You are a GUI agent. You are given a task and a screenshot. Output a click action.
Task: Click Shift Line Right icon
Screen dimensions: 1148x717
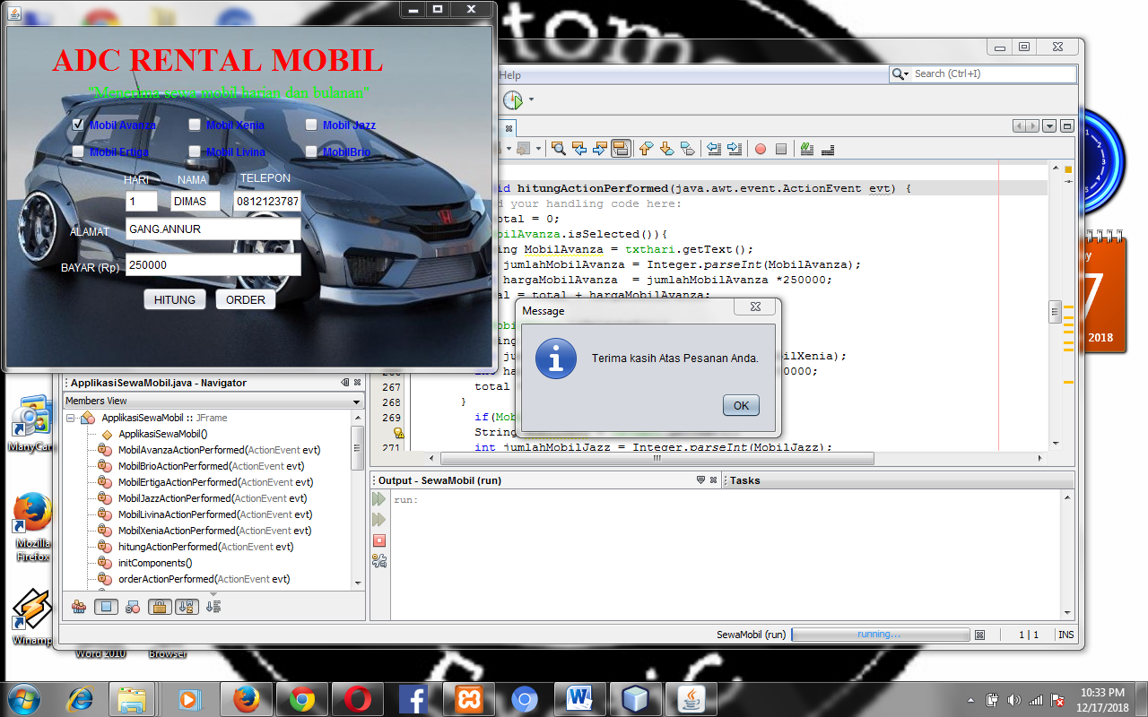click(x=734, y=149)
